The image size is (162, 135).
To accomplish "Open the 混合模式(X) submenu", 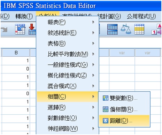I will [68, 86].
